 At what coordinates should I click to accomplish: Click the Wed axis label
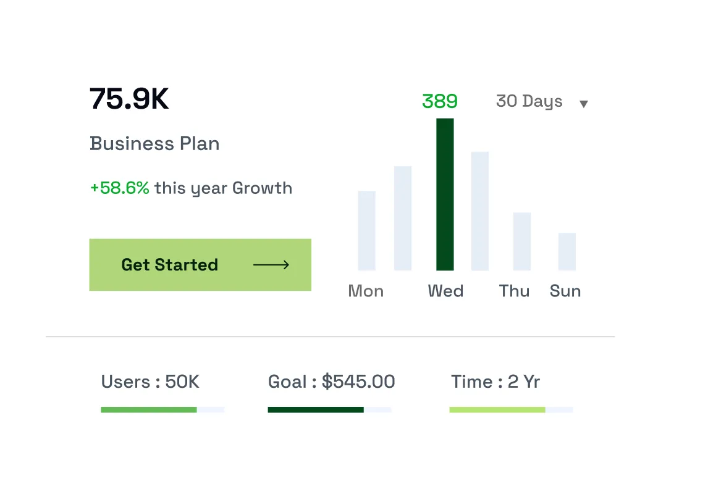[445, 291]
